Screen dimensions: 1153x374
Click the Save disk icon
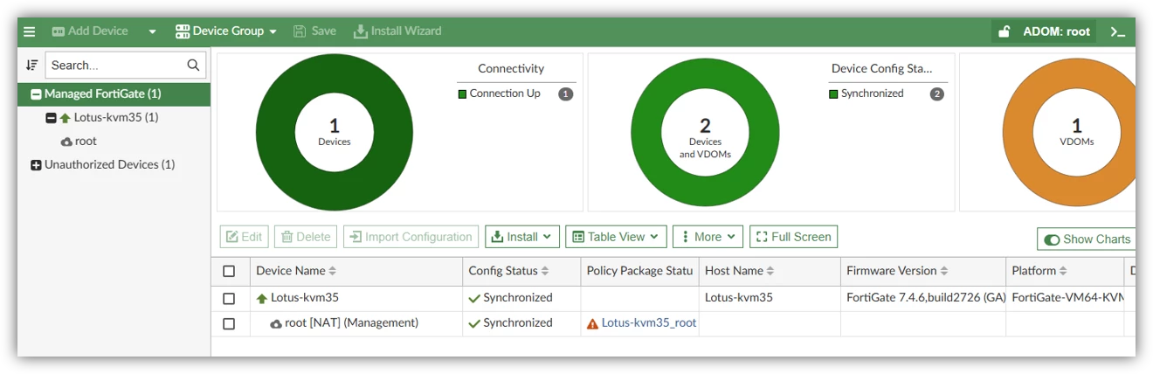coord(300,31)
